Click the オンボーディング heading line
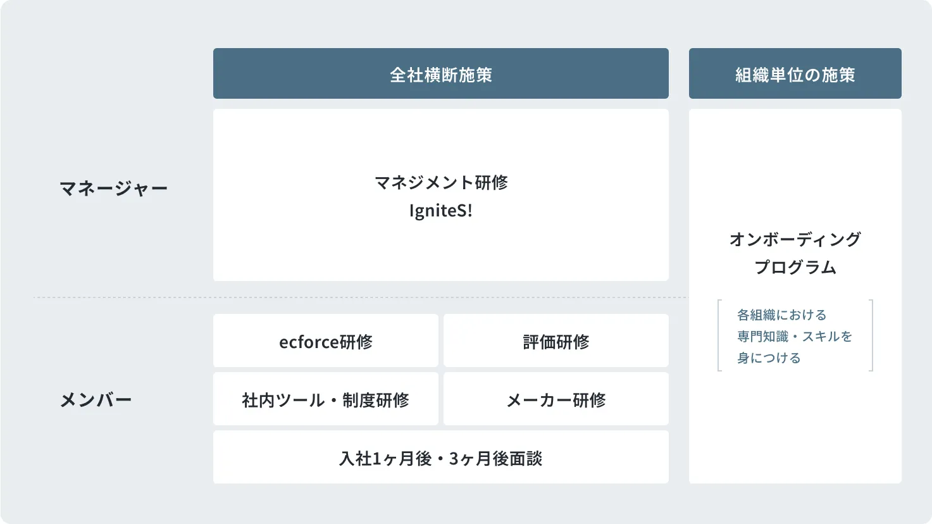This screenshot has width=932, height=524. (x=795, y=239)
